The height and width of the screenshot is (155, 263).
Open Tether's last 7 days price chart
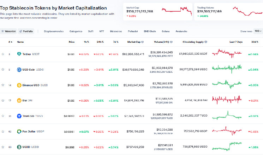tap(227, 54)
